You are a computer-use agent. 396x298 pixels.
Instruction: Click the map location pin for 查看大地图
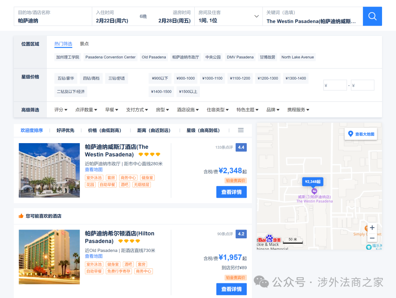click(x=350, y=134)
